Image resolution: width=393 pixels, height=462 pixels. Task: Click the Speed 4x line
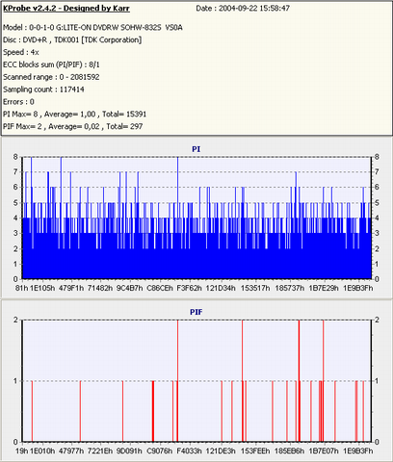[x=21, y=52]
